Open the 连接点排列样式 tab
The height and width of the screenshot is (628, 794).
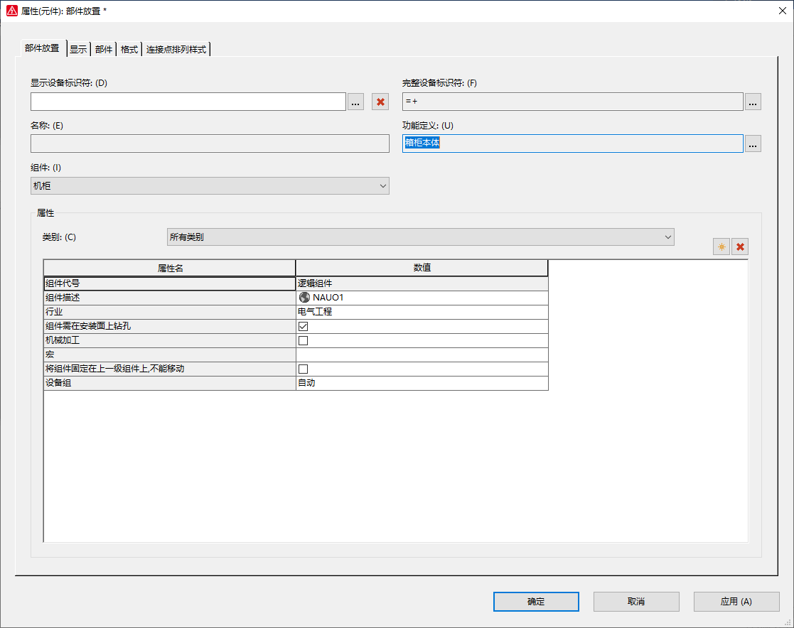coord(176,49)
